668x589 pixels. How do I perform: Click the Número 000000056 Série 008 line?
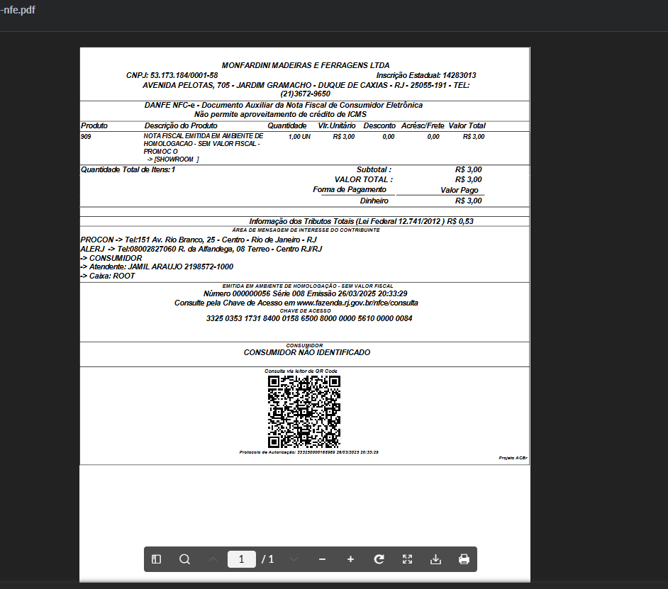[305, 294]
